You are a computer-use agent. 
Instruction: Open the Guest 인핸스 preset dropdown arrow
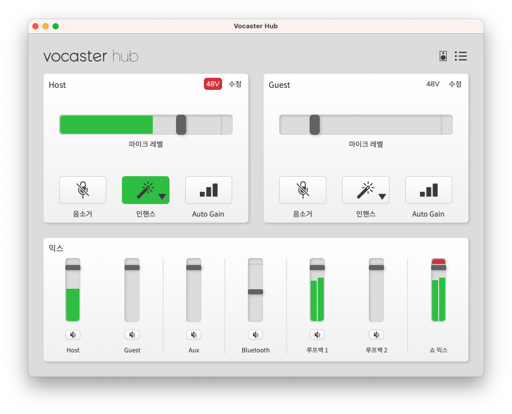point(382,196)
